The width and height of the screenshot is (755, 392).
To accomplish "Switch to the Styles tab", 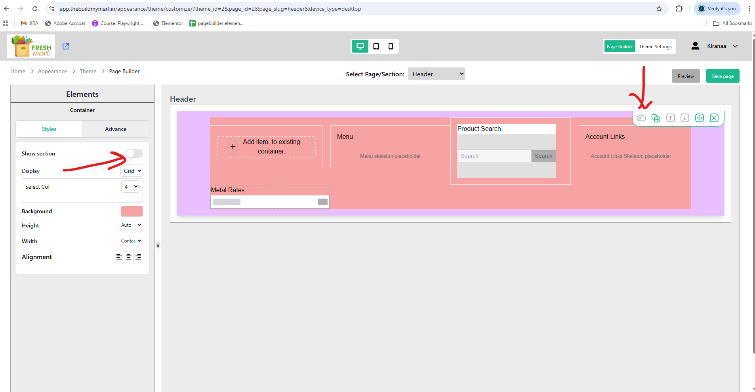I will pyautogui.click(x=49, y=129).
